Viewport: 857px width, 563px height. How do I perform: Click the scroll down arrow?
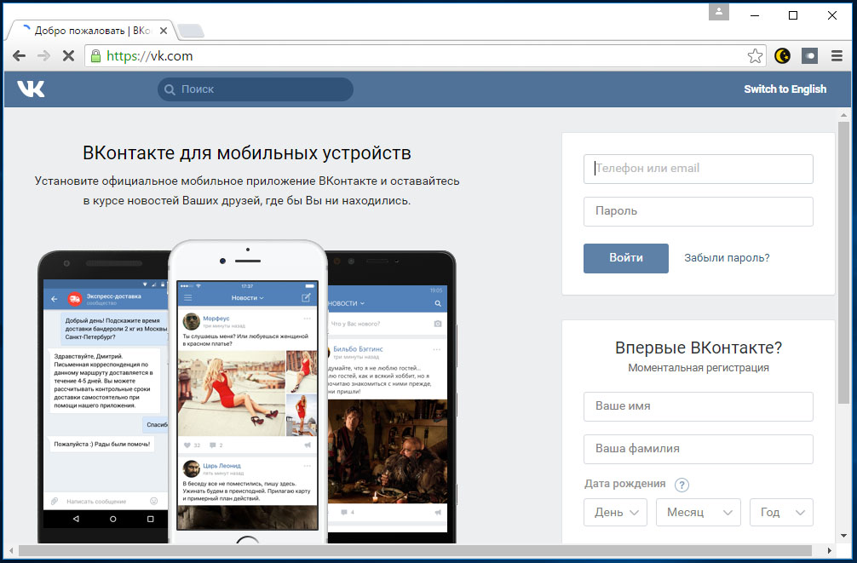click(x=844, y=536)
